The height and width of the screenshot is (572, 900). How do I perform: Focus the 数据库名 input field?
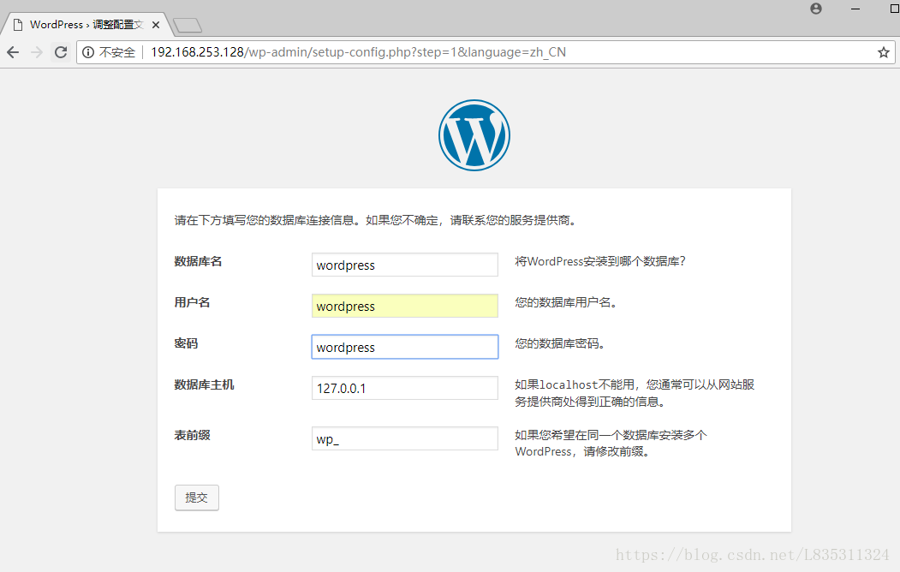tap(404, 265)
